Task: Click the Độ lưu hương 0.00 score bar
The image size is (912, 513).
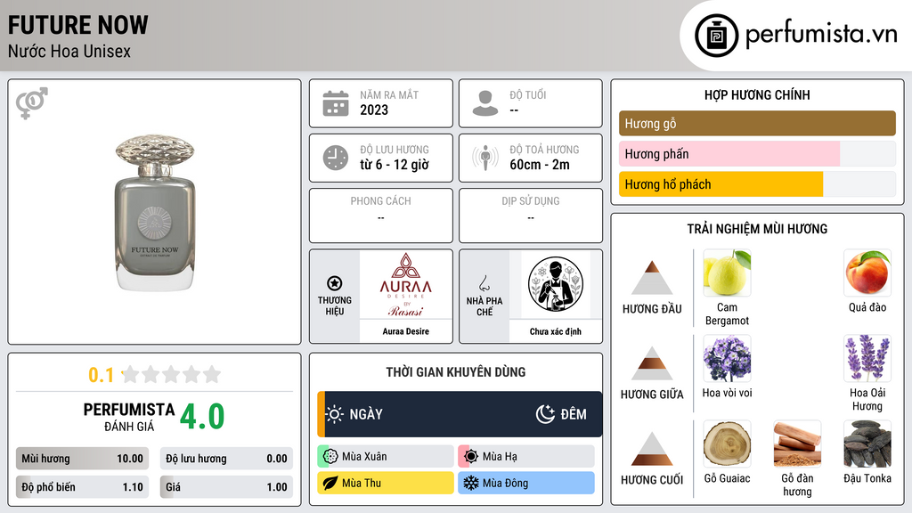Action: [226, 459]
